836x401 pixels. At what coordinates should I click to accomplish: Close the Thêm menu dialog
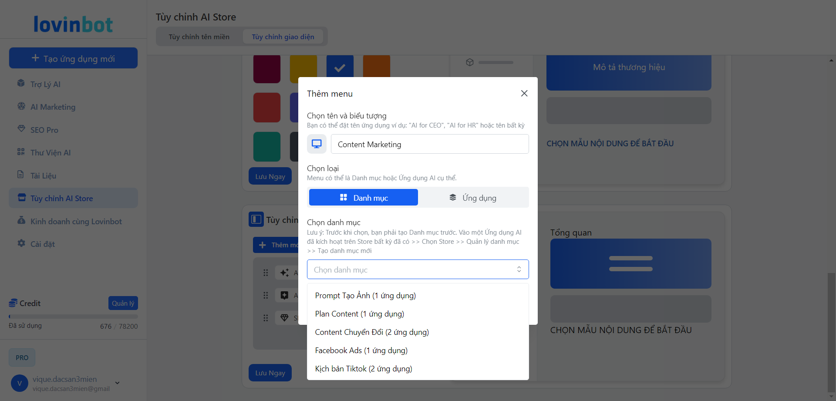tap(524, 94)
